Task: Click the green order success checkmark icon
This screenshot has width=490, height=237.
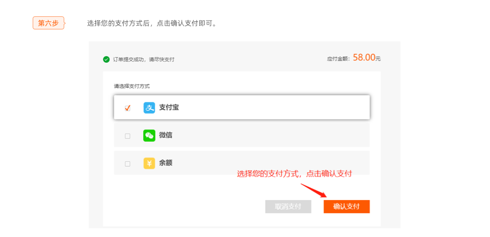Action: [106, 59]
